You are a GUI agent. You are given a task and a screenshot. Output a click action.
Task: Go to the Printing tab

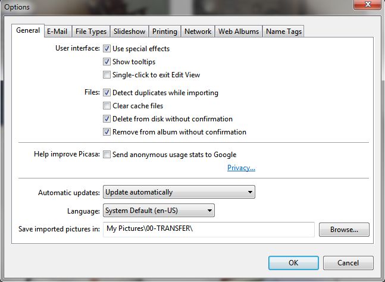[165, 32]
